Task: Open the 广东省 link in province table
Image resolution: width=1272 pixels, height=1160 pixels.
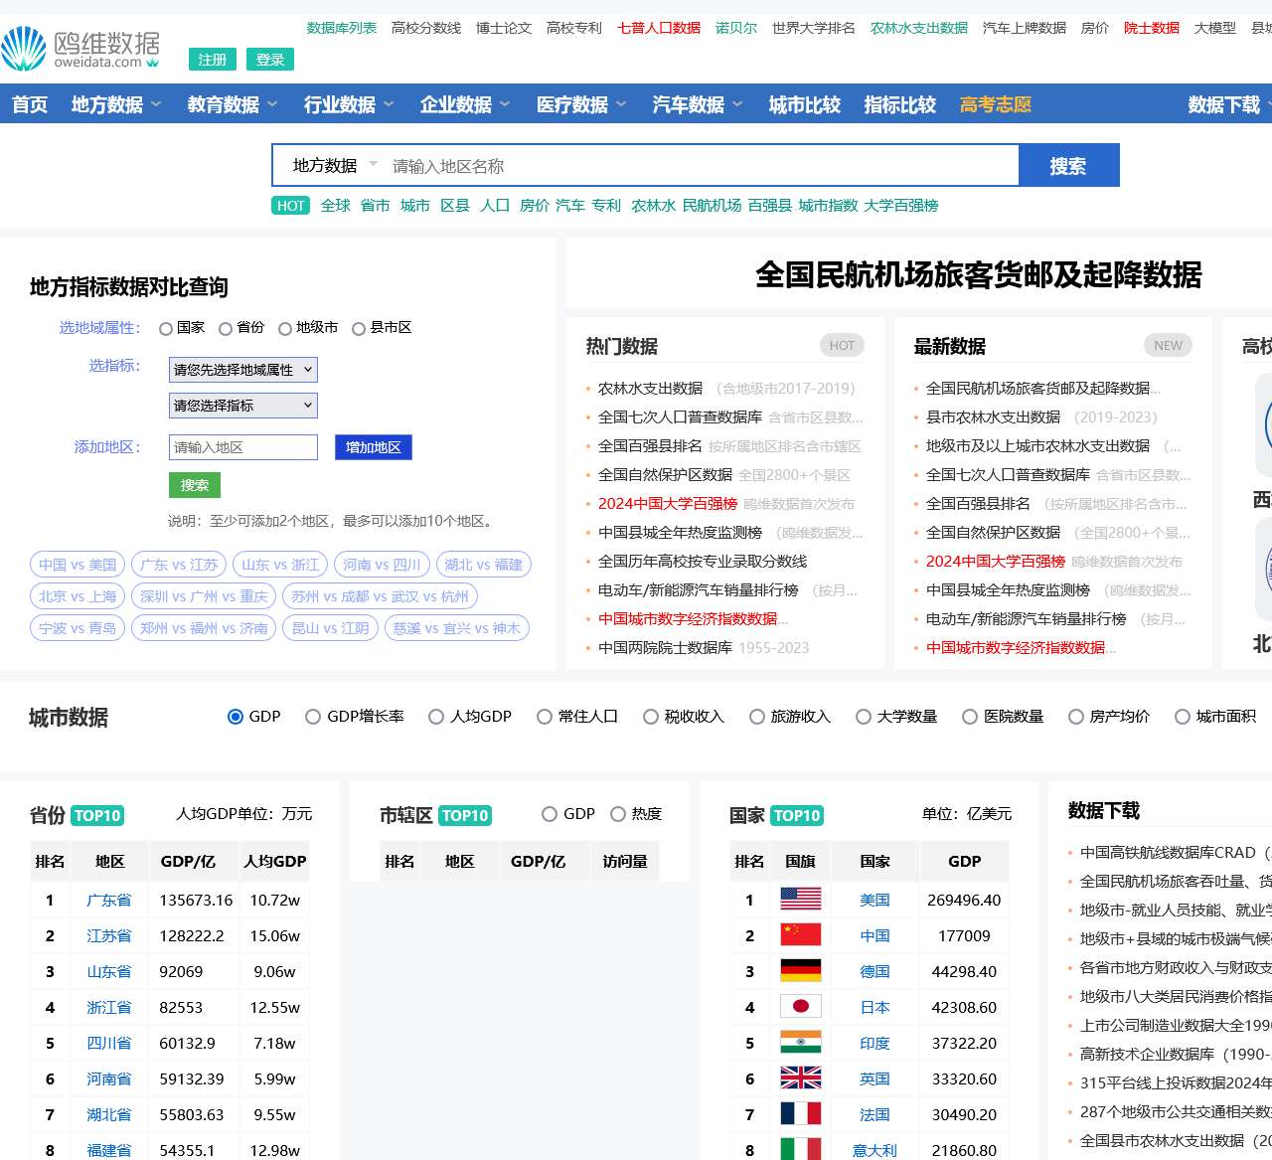Action: [x=109, y=900]
